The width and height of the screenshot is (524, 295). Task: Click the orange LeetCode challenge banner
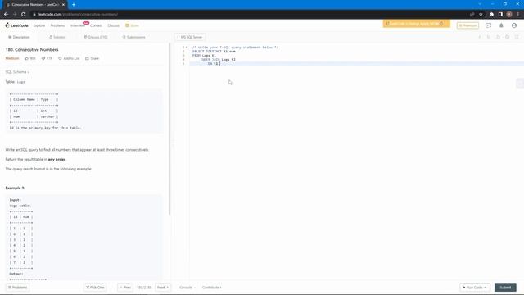(x=417, y=24)
